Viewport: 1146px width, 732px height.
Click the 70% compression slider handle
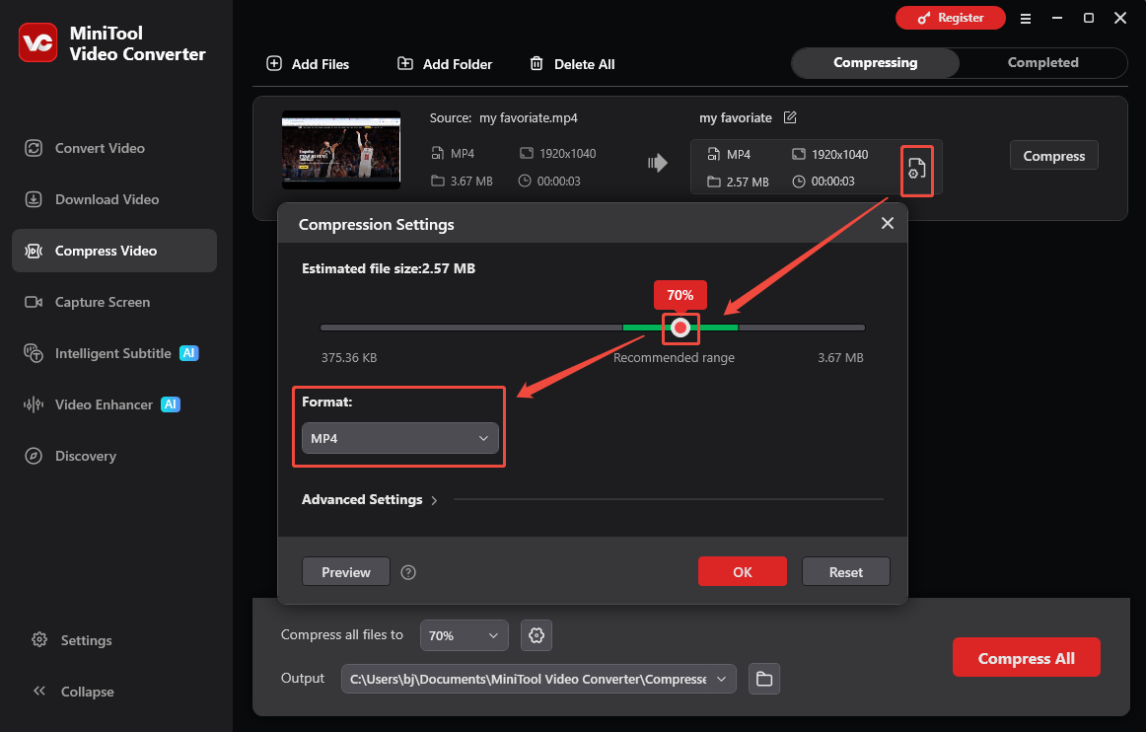[680, 328]
